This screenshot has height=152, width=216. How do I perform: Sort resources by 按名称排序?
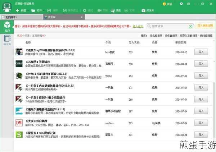coord(156,36)
